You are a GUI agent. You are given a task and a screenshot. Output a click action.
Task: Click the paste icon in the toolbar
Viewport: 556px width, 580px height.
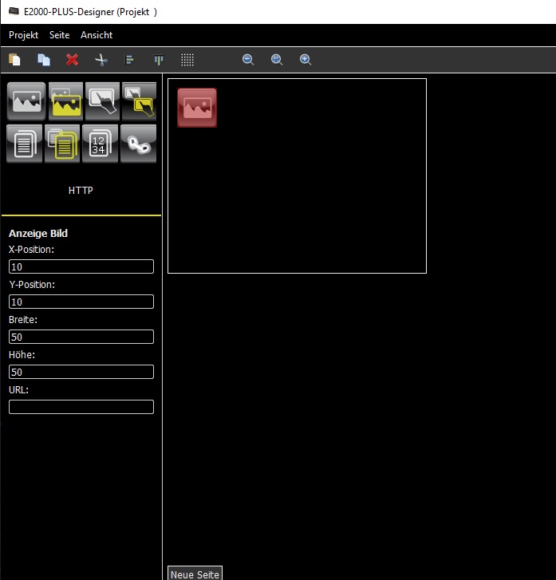[14, 60]
